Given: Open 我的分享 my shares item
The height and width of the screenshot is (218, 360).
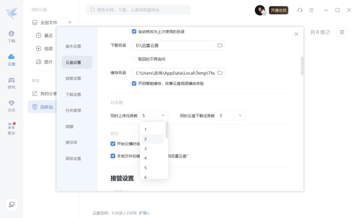Looking at the screenshot, I should (x=44, y=93).
